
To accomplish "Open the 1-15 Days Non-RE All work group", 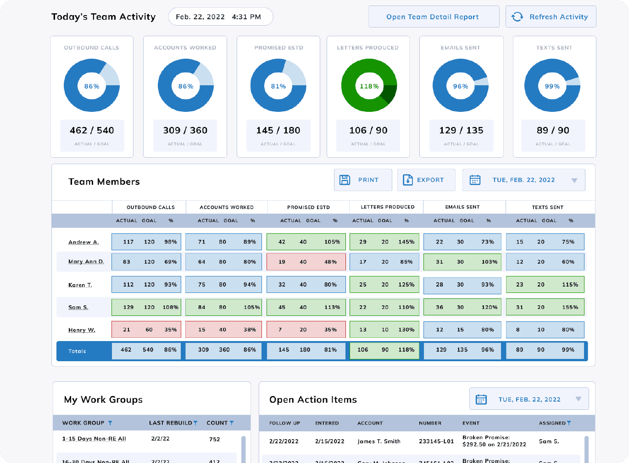I will click(94, 439).
